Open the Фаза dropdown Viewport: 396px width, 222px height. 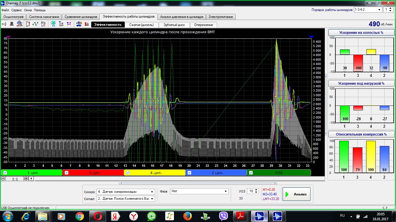(x=199, y=191)
